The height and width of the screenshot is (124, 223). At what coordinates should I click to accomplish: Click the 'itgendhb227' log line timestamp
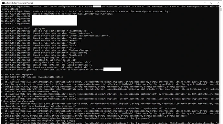pyautogui.click(x=8, y=16)
